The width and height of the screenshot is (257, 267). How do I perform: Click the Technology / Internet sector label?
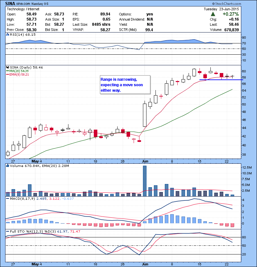click(23, 9)
